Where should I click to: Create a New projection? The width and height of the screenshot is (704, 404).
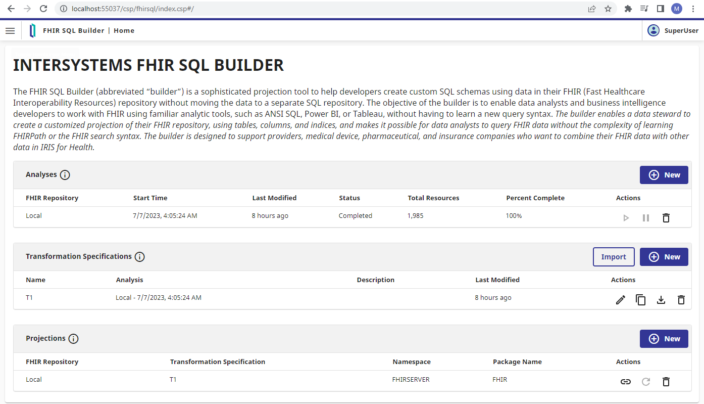point(664,339)
